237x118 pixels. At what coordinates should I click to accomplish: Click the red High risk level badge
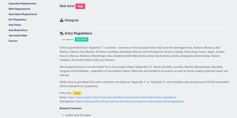pos(80,6)
